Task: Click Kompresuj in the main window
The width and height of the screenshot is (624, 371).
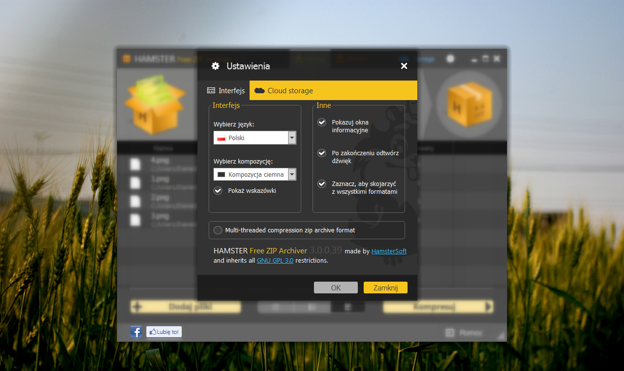Action: (x=438, y=307)
